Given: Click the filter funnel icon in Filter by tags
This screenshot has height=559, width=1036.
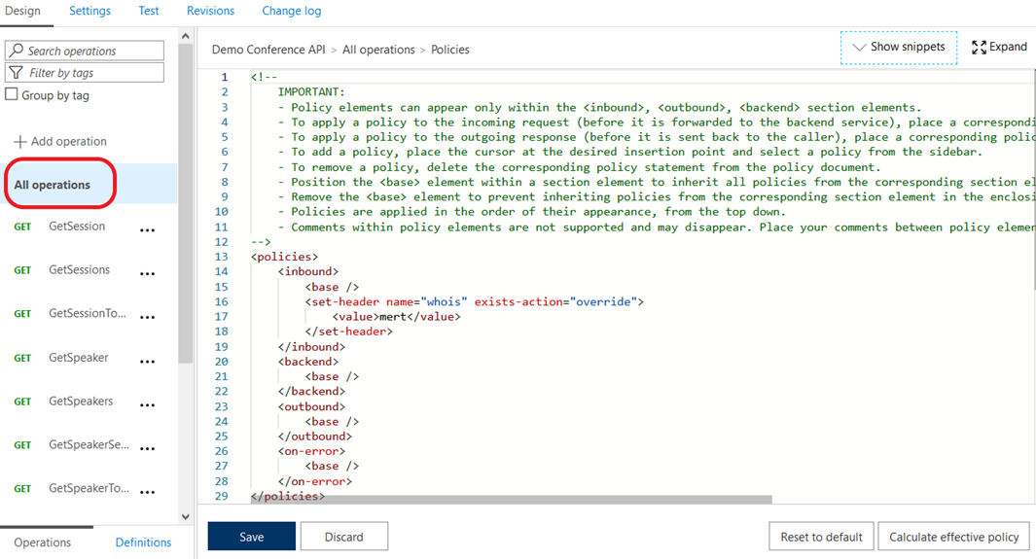Looking at the screenshot, I should click(x=17, y=73).
